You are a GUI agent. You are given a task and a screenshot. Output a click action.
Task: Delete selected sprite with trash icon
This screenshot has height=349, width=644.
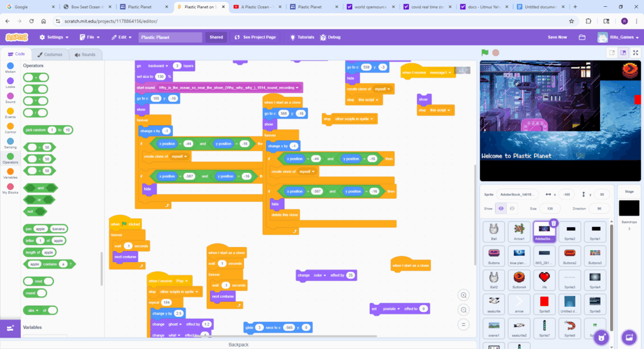[553, 223]
